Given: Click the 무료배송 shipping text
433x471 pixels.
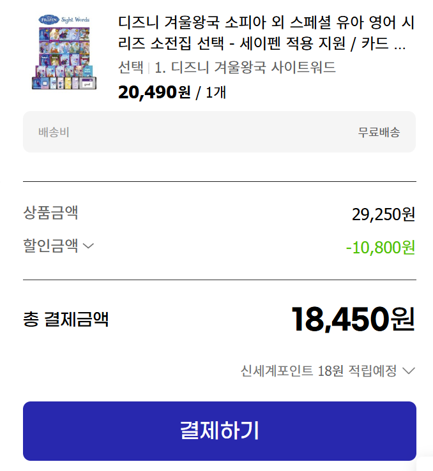Looking at the screenshot, I should click(379, 132).
